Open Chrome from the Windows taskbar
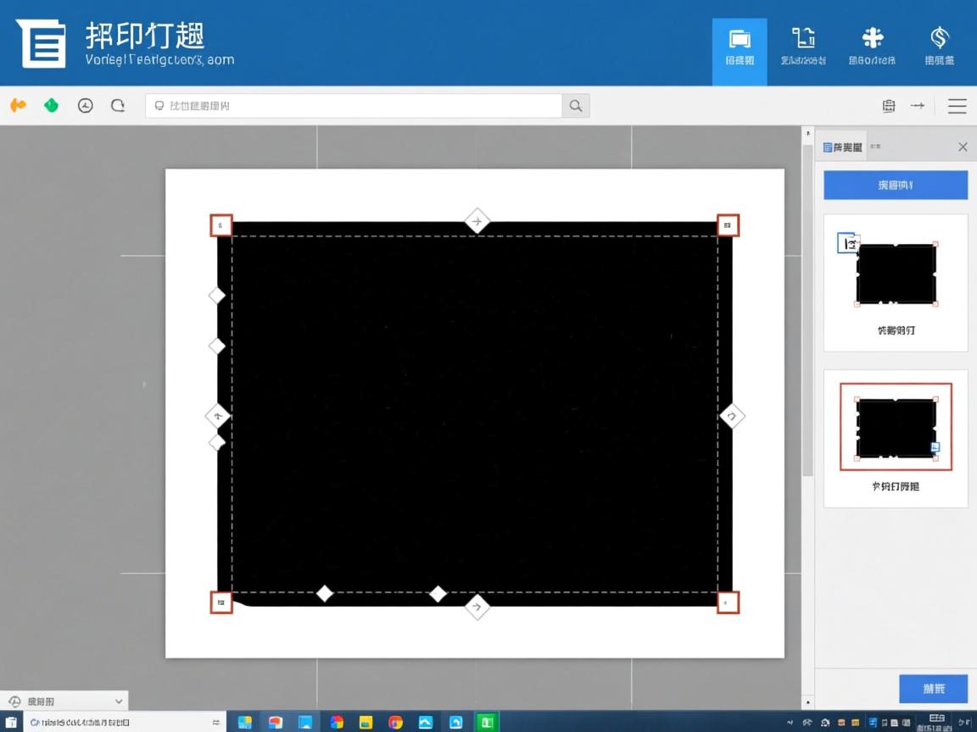Screen dimensions: 977x732 coord(395,722)
